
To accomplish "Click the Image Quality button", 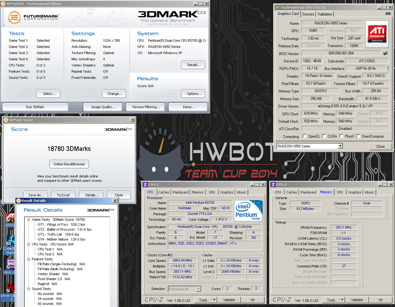I will [103, 107].
